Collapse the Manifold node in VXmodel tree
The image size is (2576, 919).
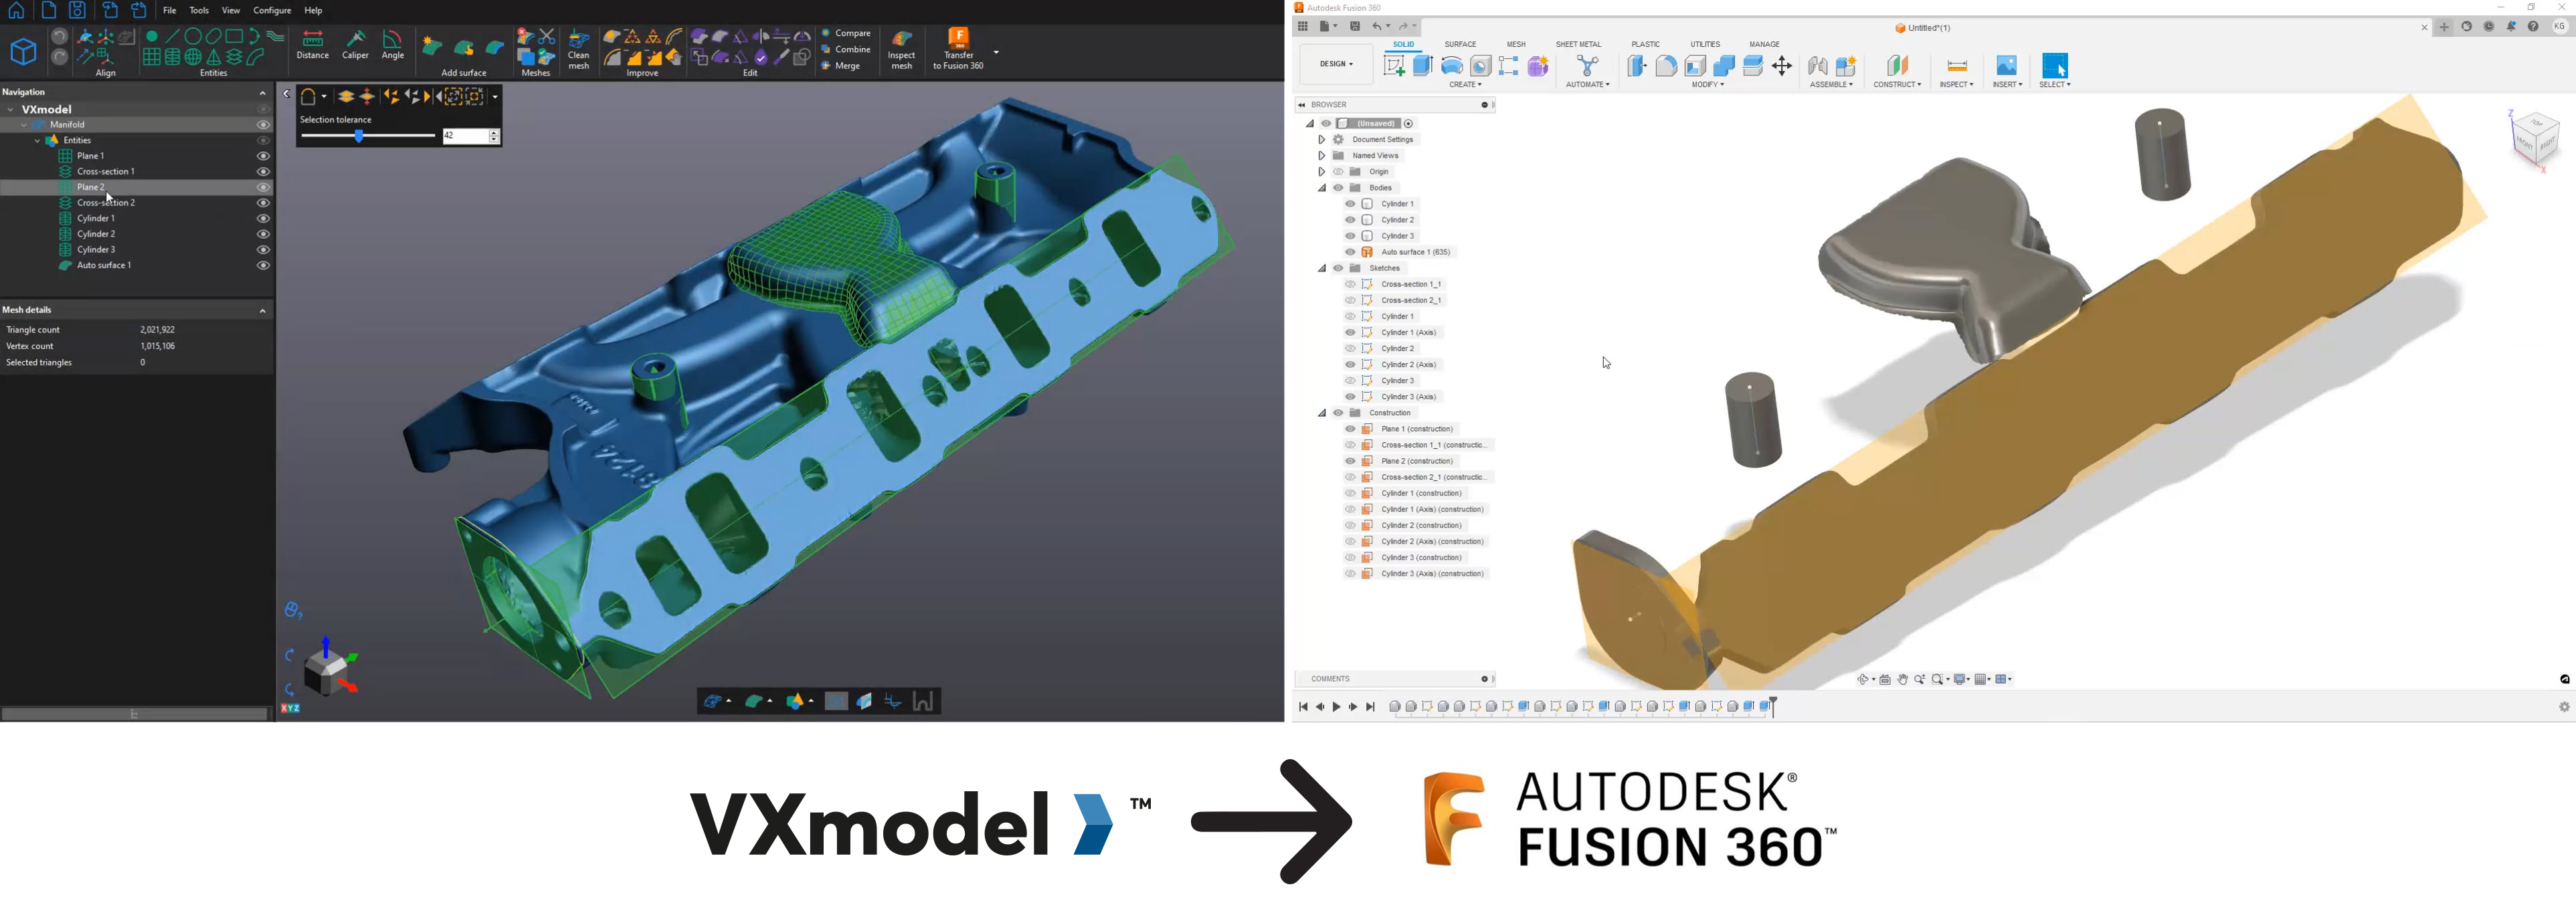click(x=25, y=125)
